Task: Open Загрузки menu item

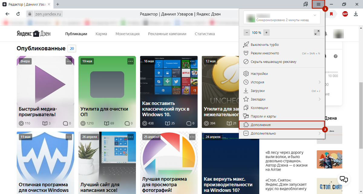Action: [282, 91]
